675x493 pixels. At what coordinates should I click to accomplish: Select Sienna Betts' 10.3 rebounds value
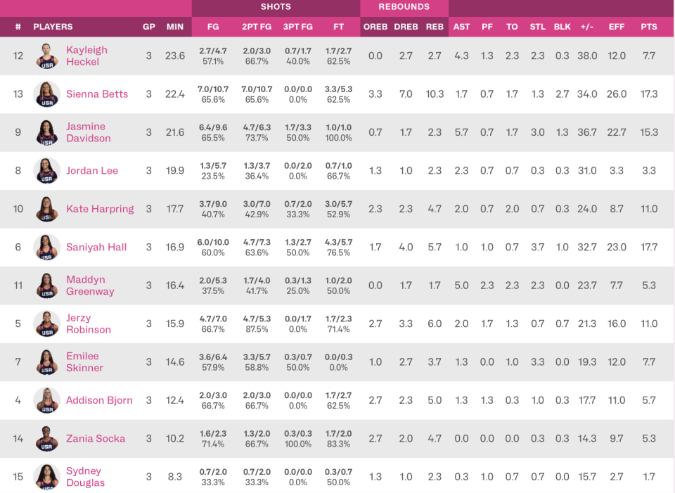click(435, 94)
